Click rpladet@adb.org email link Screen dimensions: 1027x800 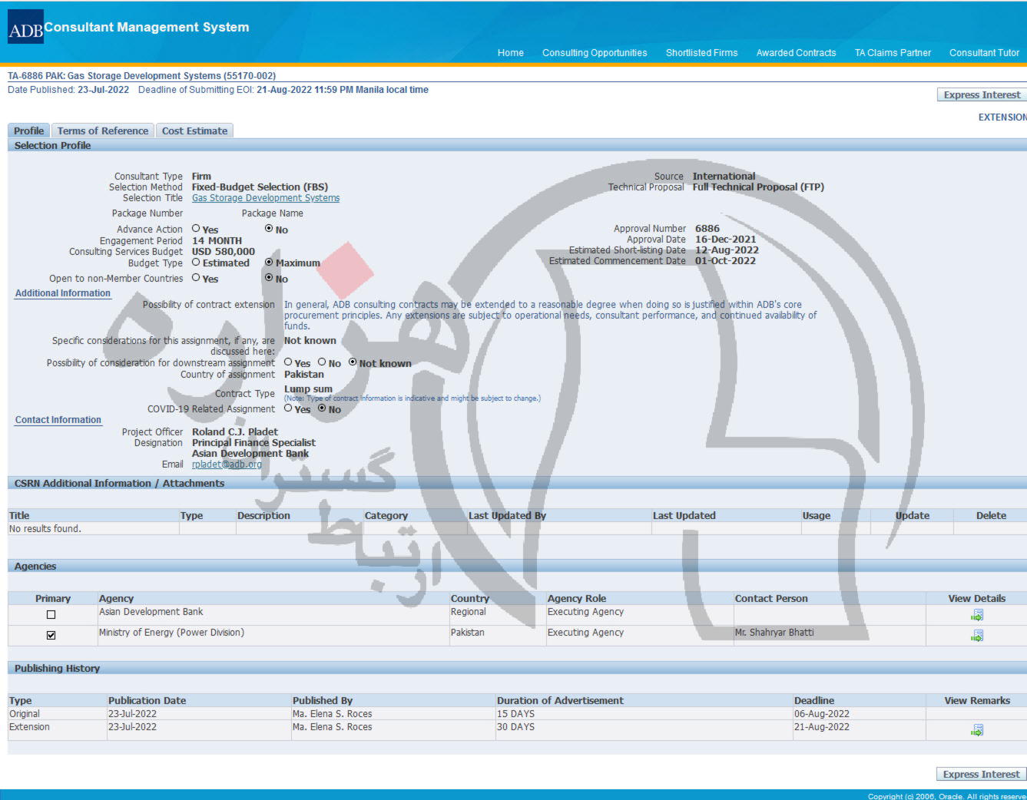(227, 464)
